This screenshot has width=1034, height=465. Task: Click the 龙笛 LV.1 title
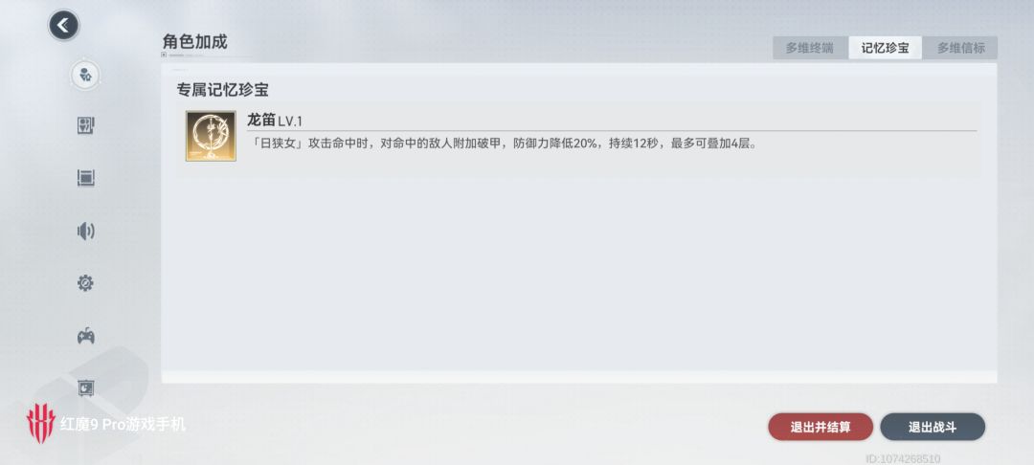(275, 121)
